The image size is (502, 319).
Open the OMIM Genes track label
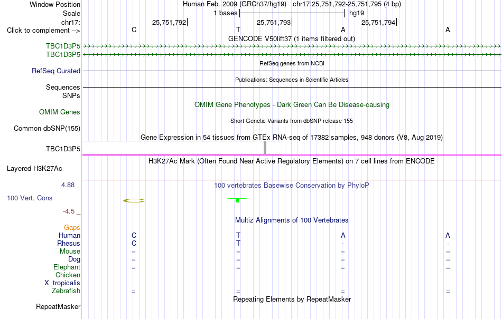(60, 112)
